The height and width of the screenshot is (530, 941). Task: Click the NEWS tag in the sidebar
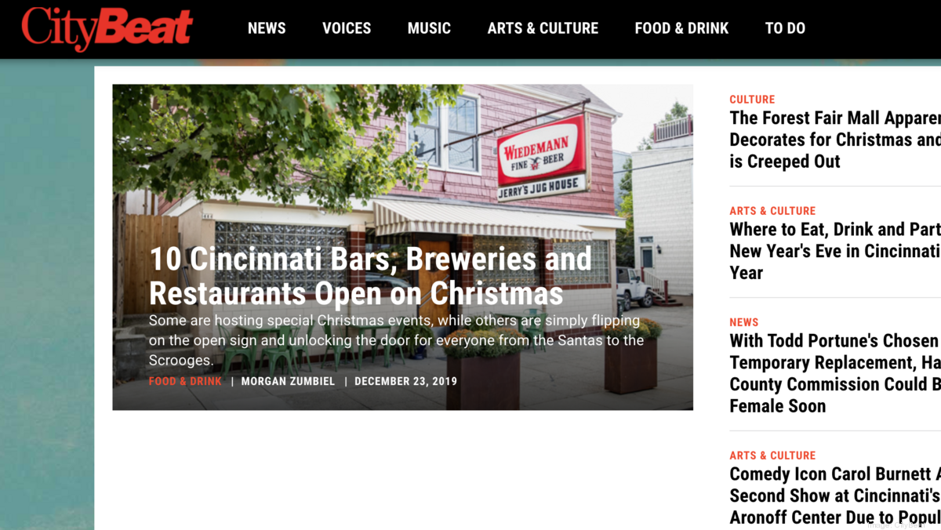(744, 322)
